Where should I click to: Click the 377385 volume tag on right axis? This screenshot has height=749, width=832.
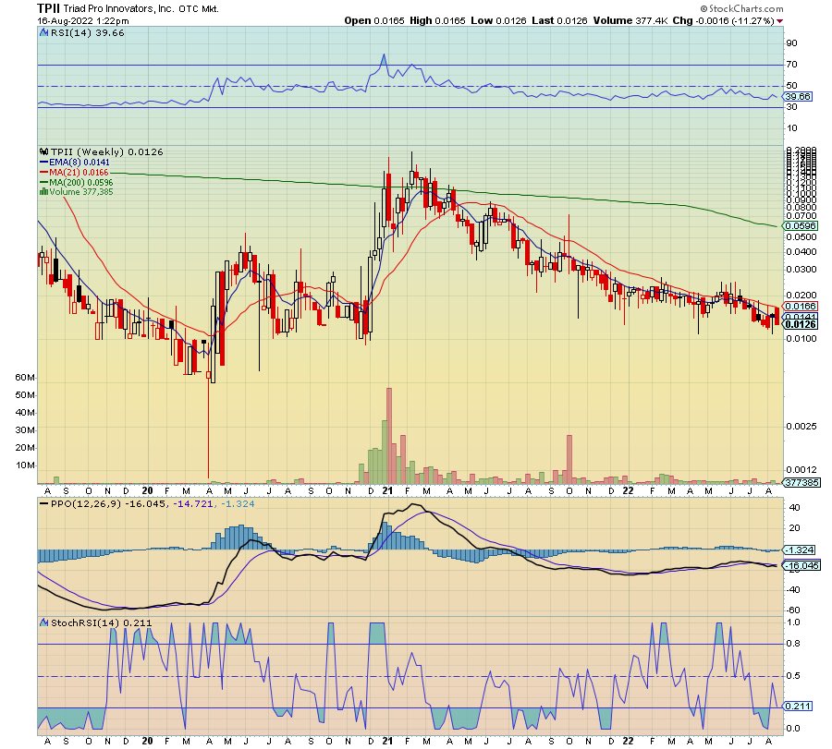click(x=802, y=482)
